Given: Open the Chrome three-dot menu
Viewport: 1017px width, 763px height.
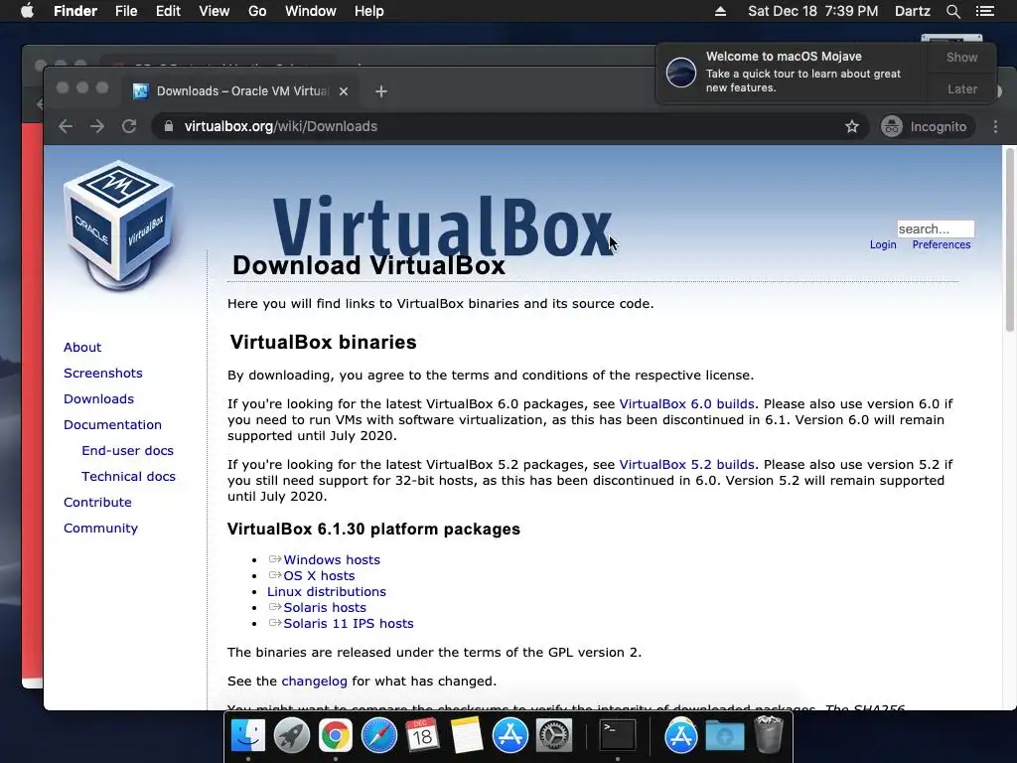Looking at the screenshot, I should click(x=995, y=126).
